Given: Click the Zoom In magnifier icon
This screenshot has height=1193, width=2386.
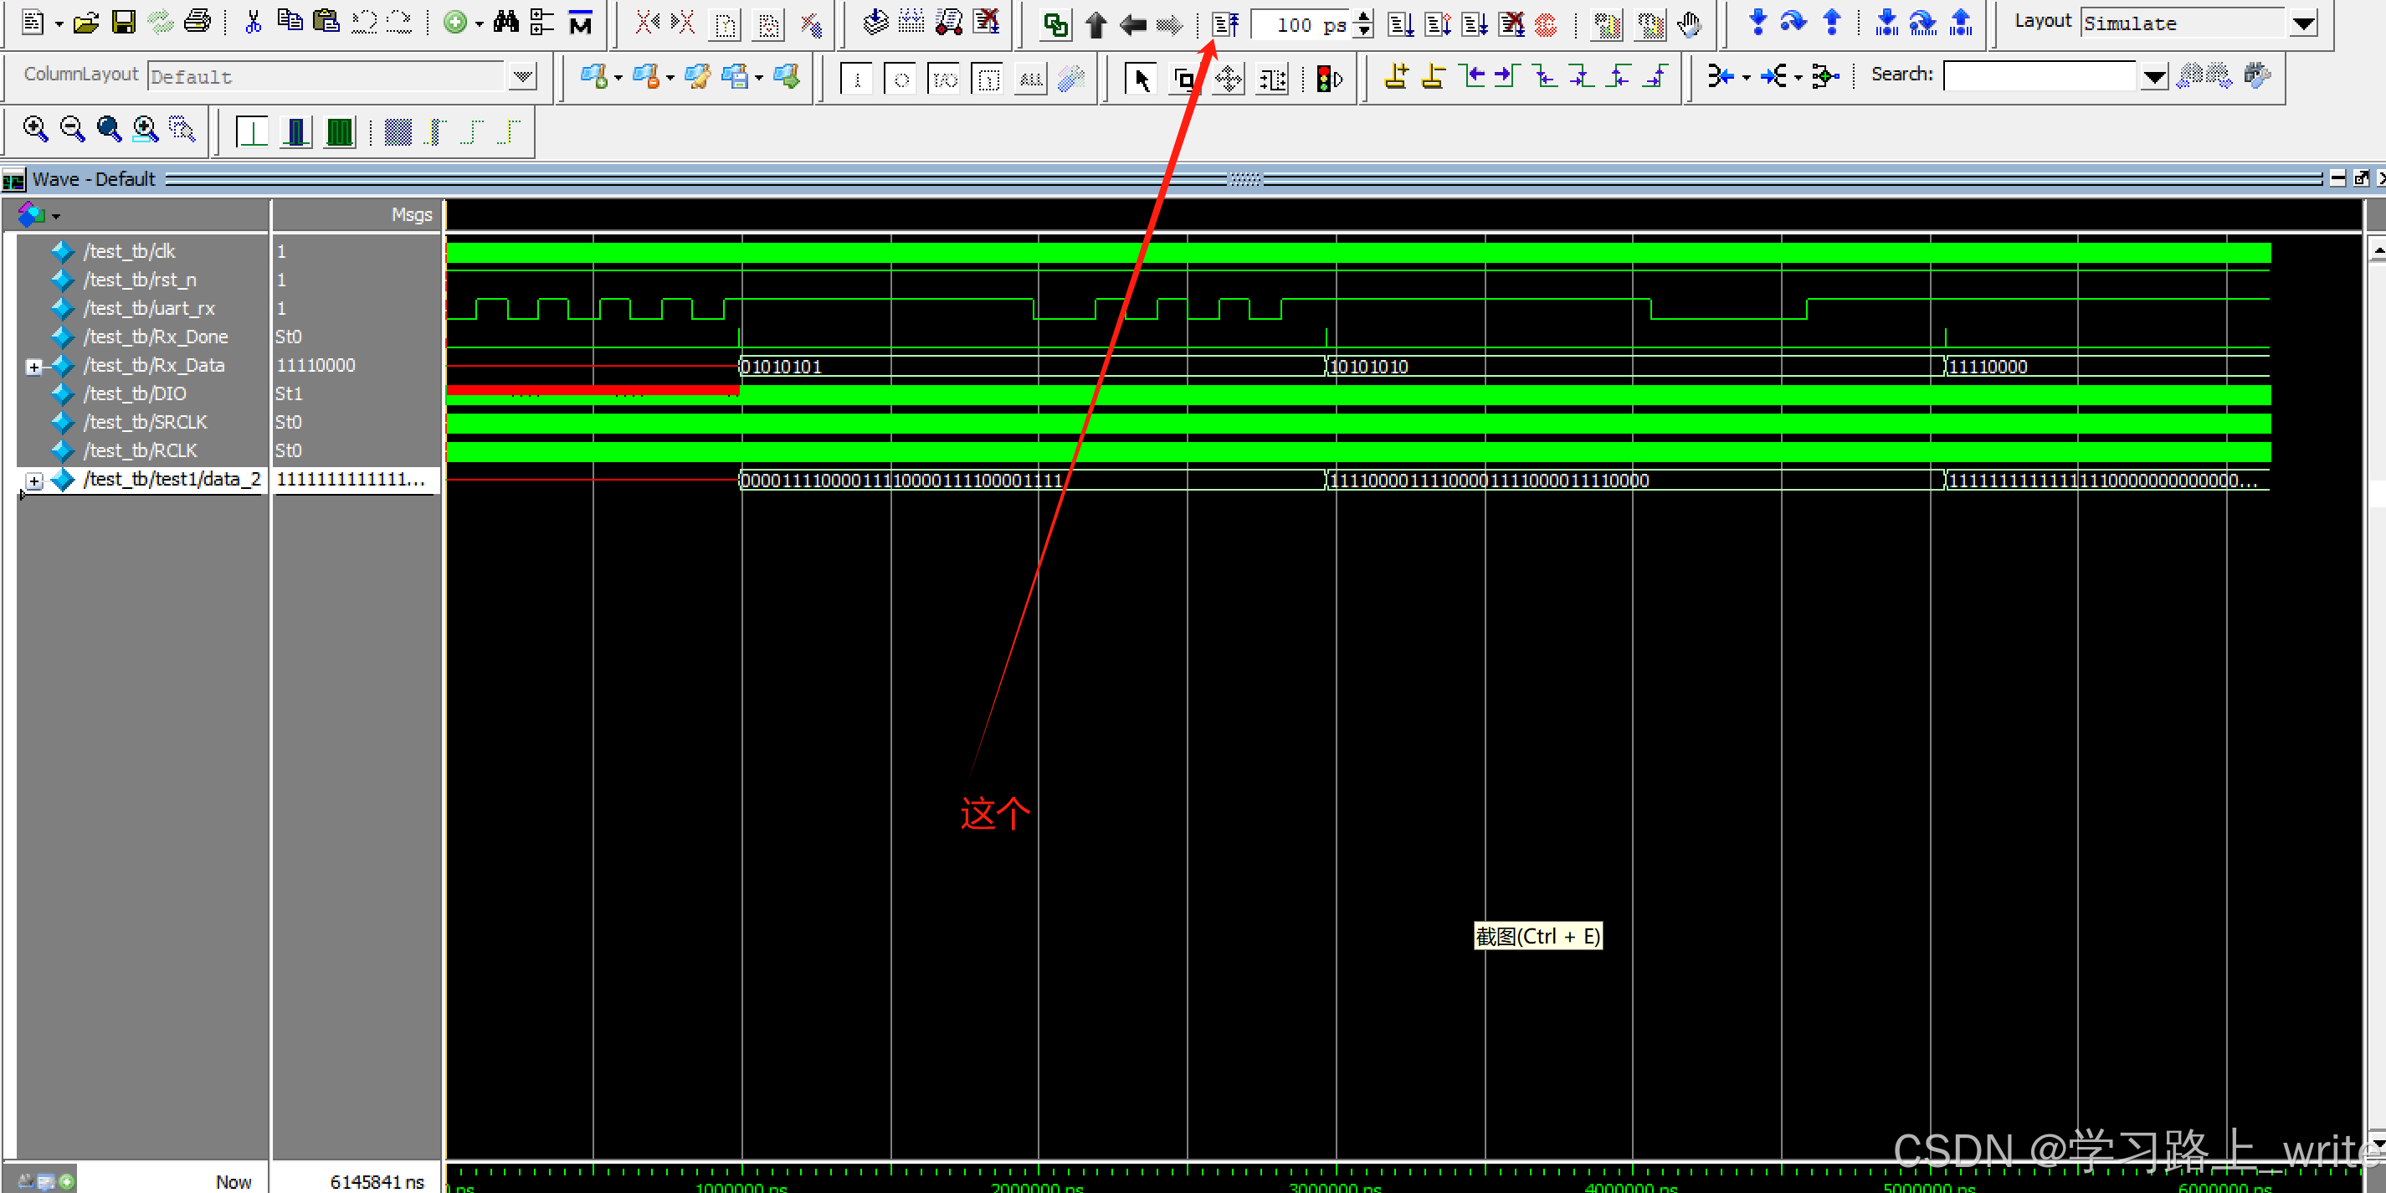Looking at the screenshot, I should tap(35, 130).
